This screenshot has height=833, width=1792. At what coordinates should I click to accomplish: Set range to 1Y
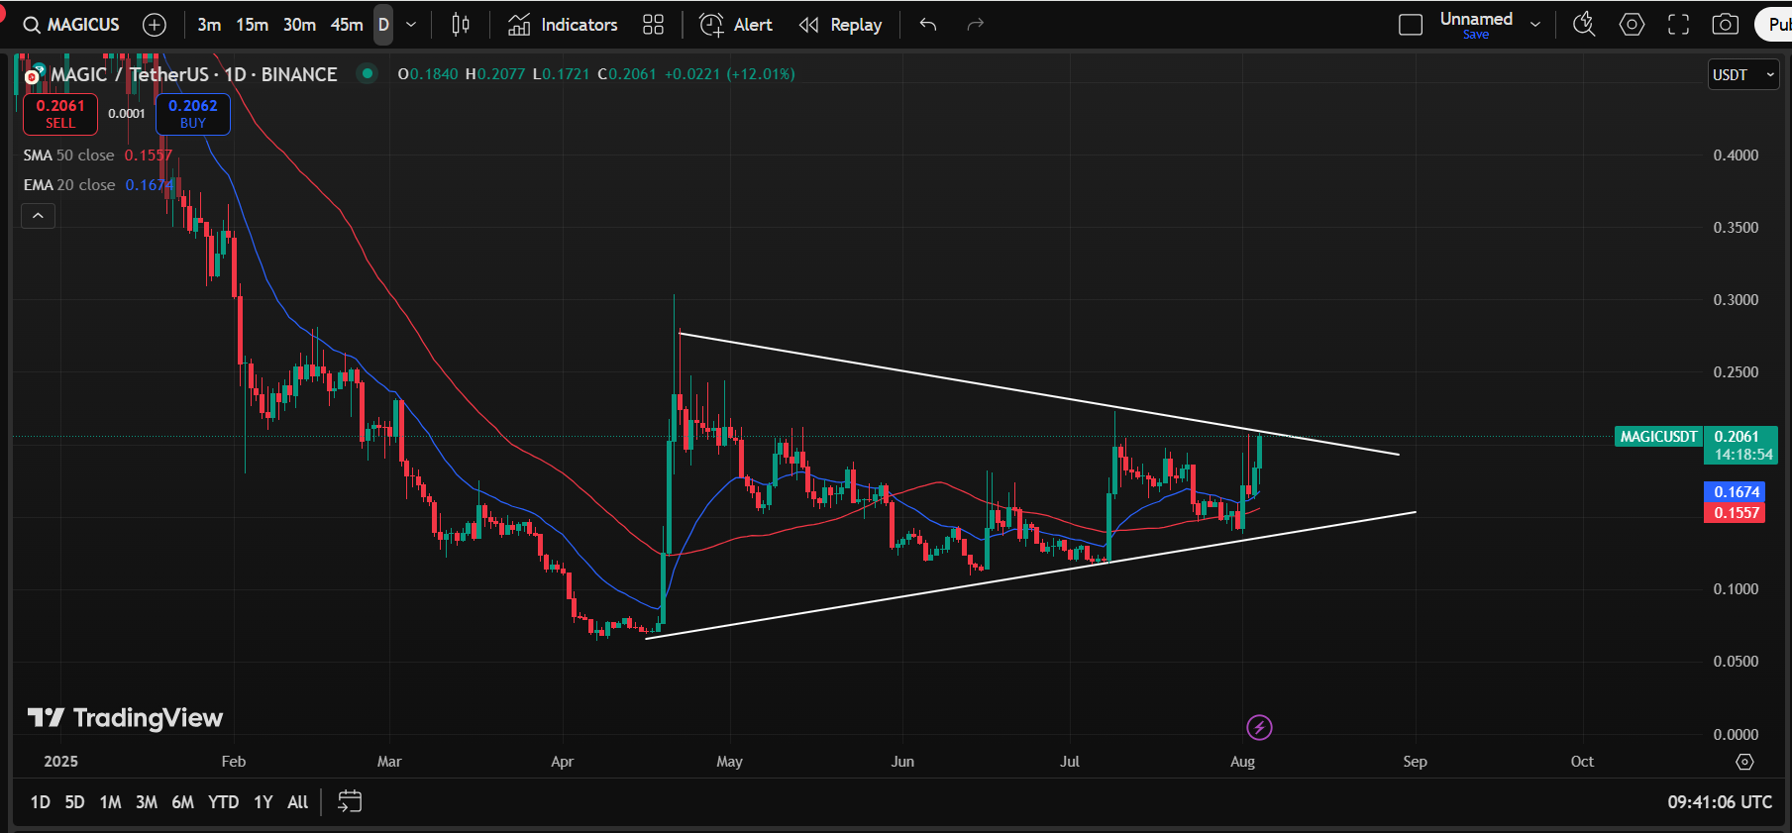tap(264, 802)
